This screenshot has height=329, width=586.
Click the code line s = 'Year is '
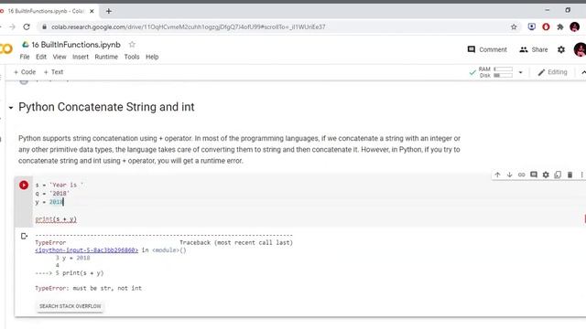click(60, 185)
